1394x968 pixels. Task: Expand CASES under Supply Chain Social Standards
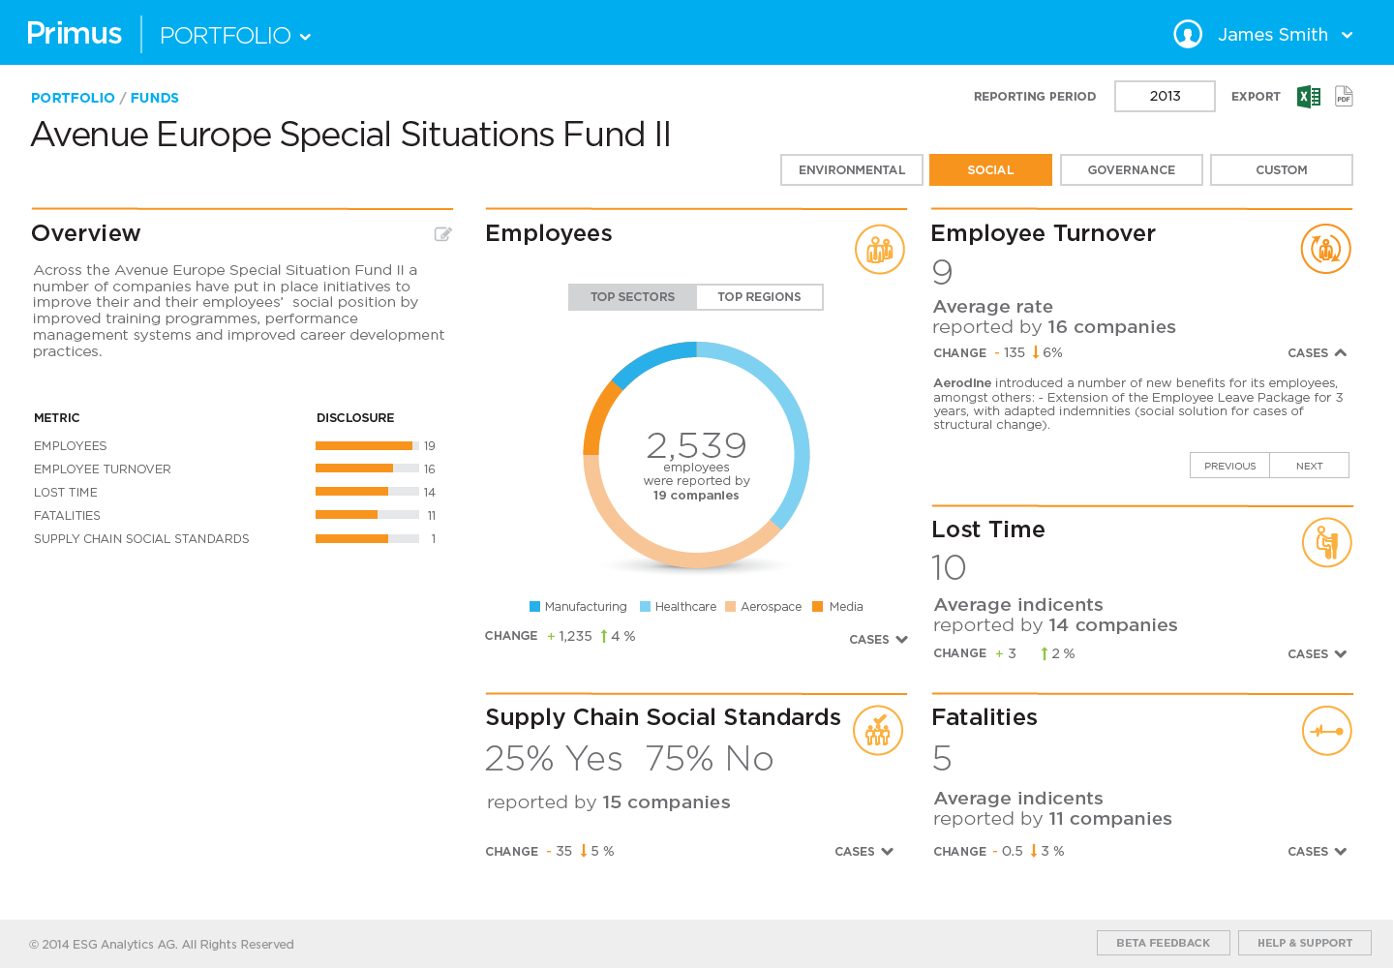coord(864,852)
